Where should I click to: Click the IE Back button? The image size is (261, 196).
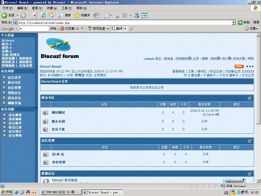pos(8,15)
